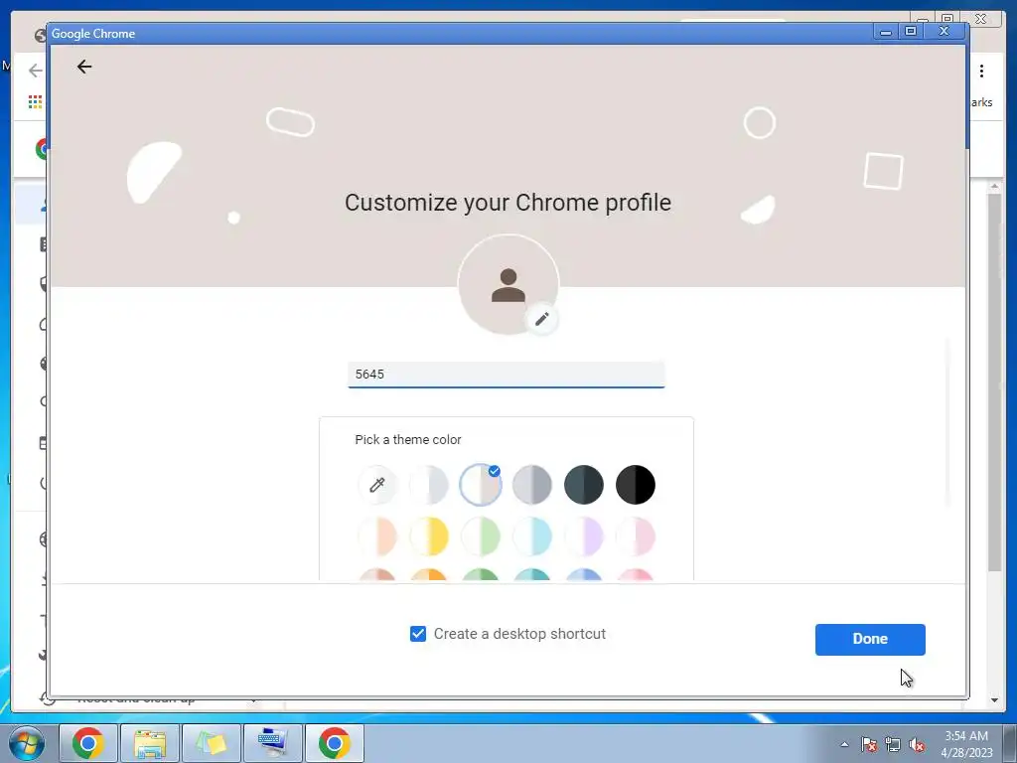Screen dimensions: 1017x763
Task: Open the Action Center flag icon
Action: click(x=869, y=744)
